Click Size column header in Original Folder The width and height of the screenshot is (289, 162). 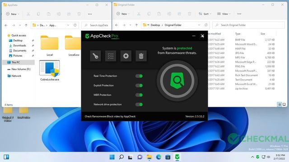[263, 34]
